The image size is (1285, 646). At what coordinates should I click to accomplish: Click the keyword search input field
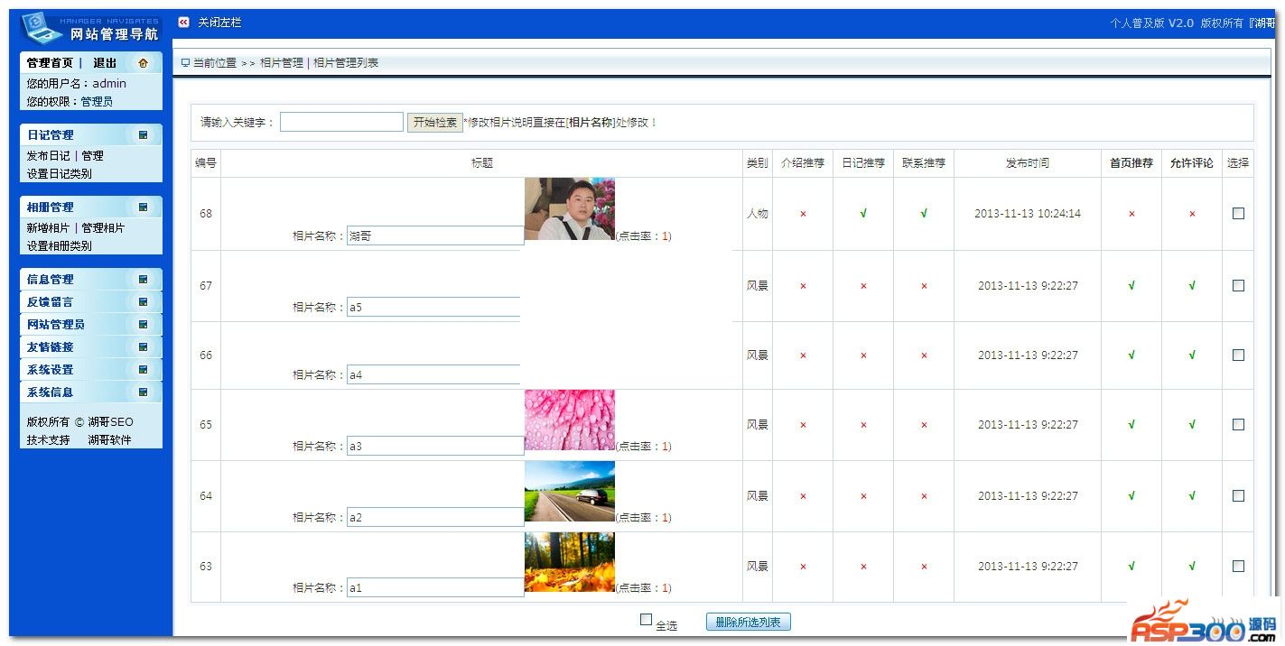point(341,122)
